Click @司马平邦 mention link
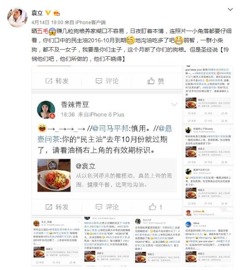 pyautogui.click(x=111, y=129)
